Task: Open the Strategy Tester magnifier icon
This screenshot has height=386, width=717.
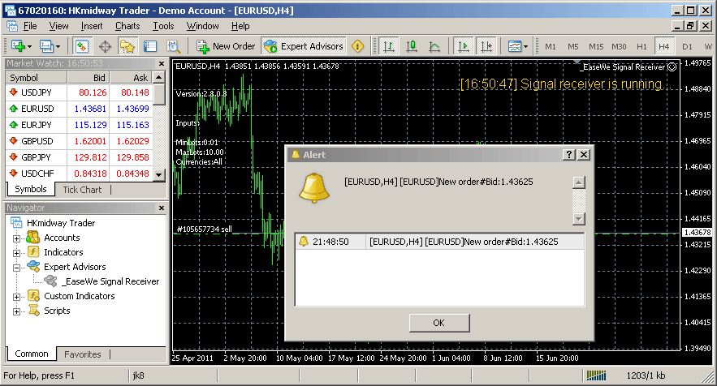Action: click(x=173, y=46)
